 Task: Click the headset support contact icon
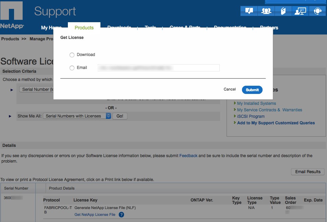317,11
